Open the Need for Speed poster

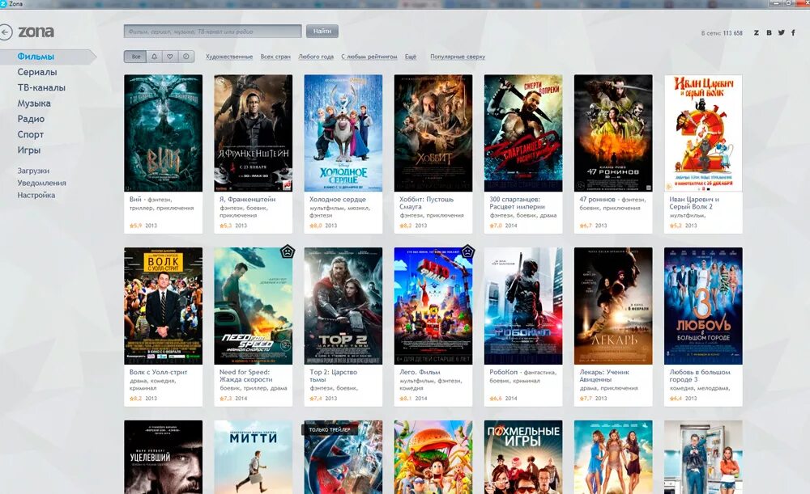(x=253, y=306)
